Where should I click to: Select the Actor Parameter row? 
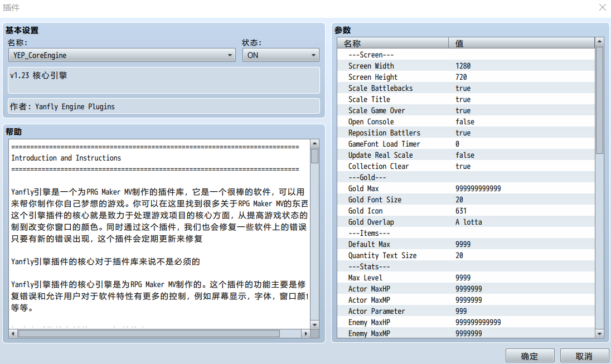pyautogui.click(x=466, y=312)
